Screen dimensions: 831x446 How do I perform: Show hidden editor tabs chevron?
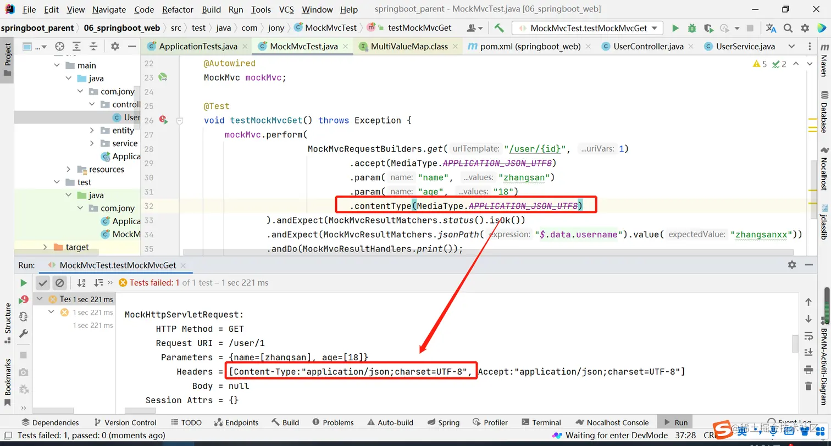tap(791, 47)
